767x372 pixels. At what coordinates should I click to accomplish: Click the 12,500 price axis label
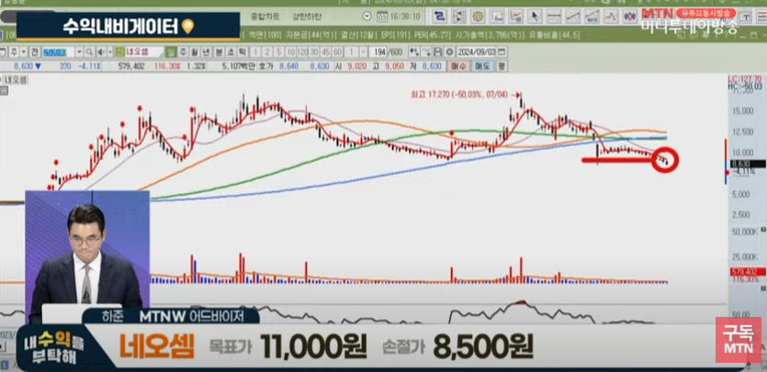click(x=742, y=131)
